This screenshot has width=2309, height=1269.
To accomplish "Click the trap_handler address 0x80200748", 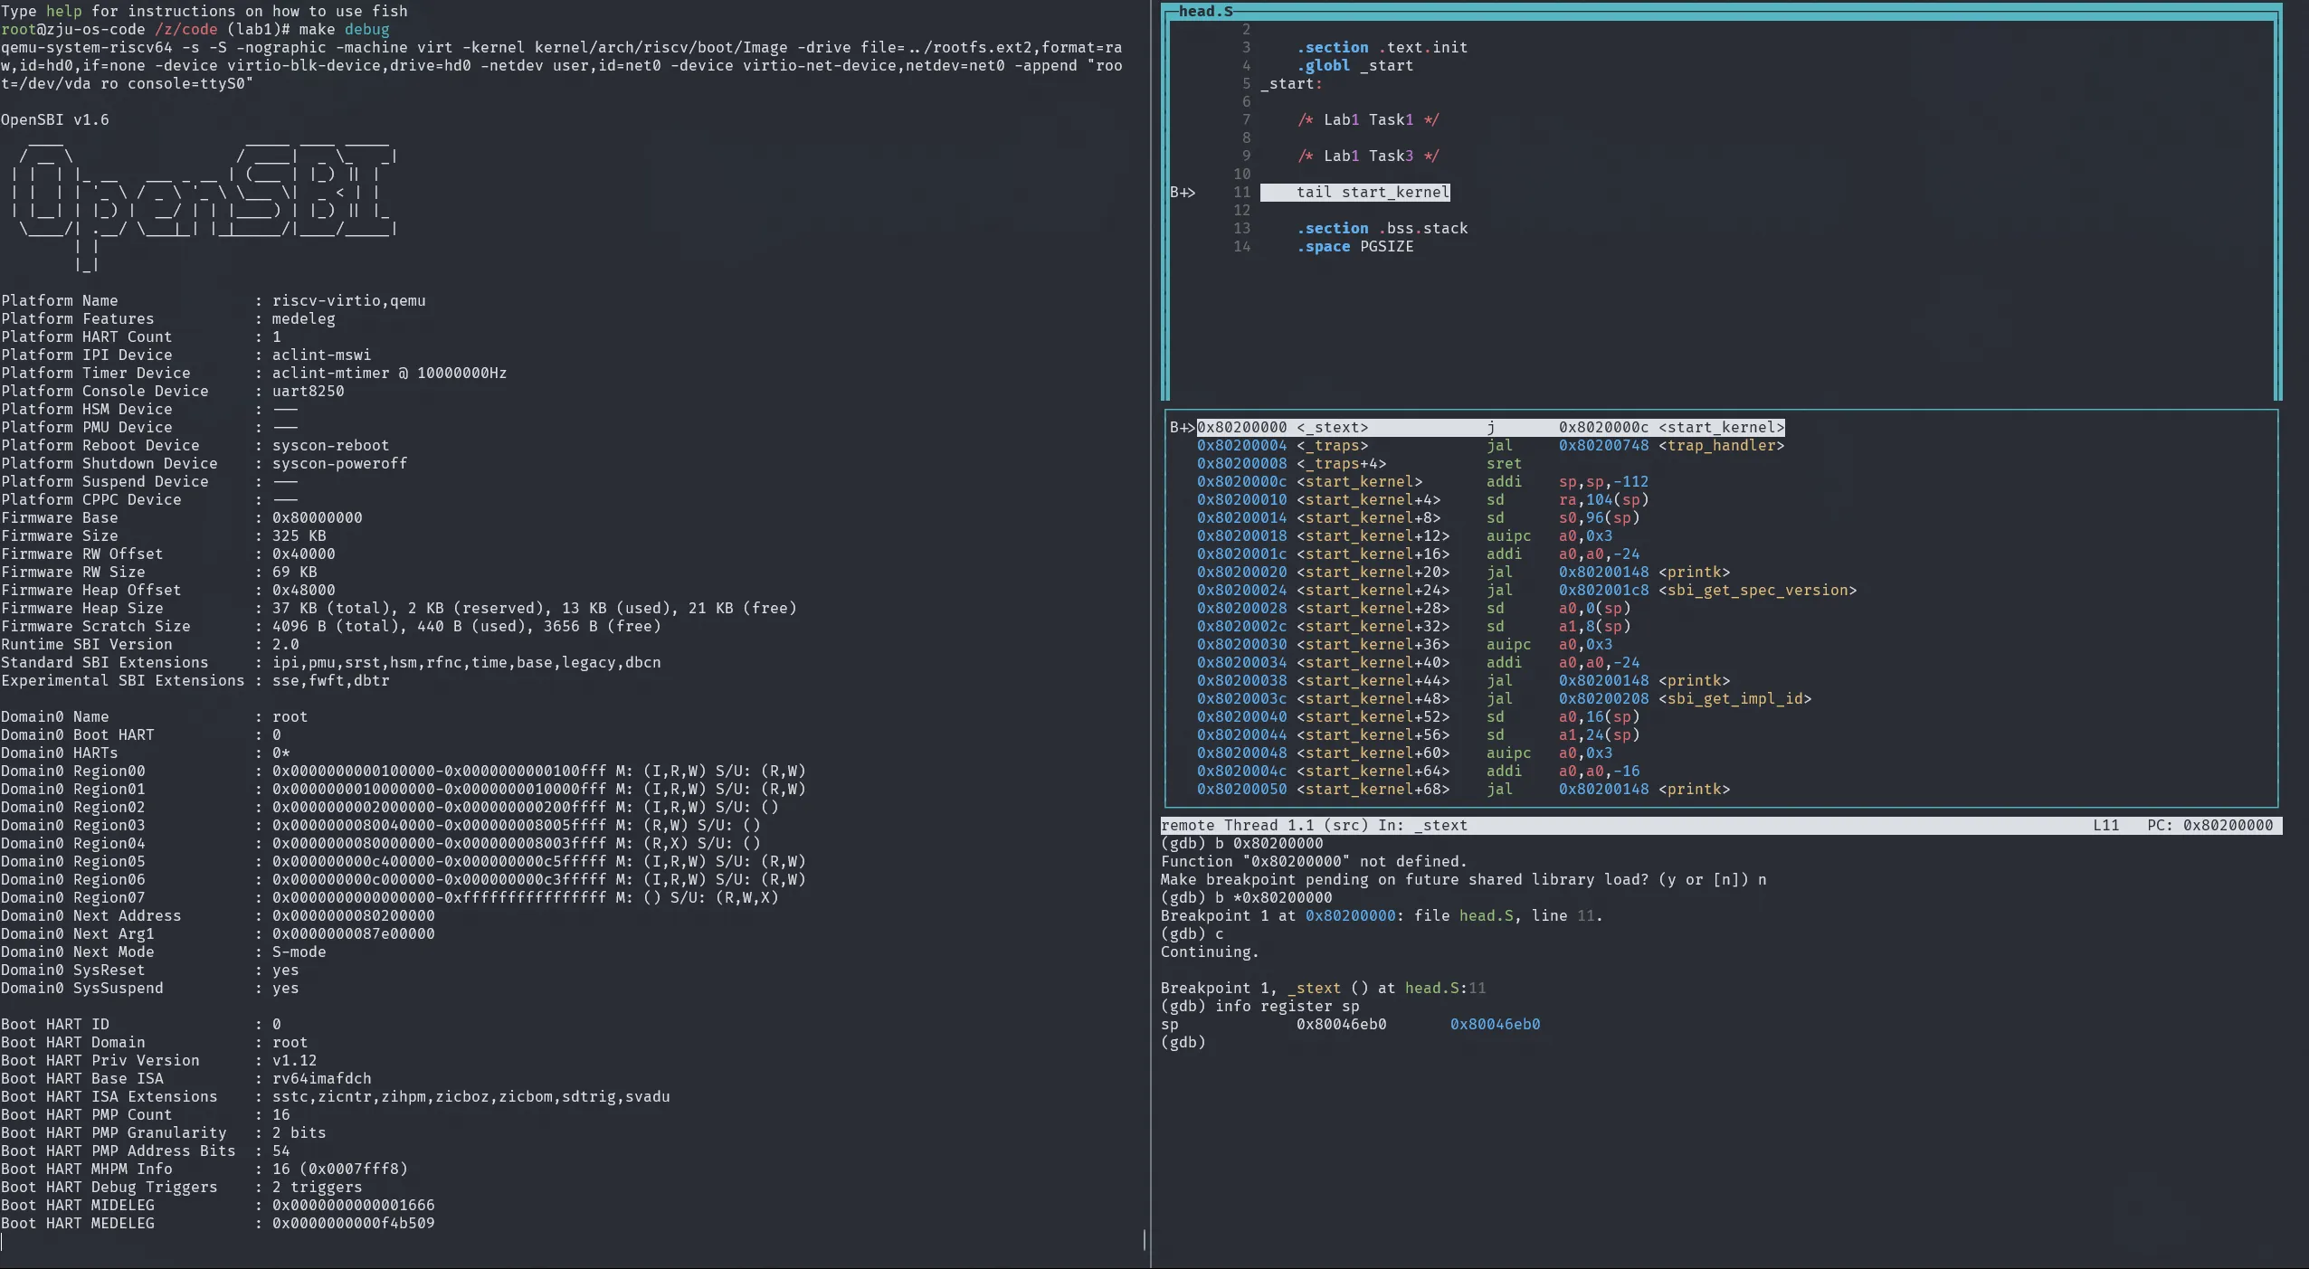I will click(1603, 445).
